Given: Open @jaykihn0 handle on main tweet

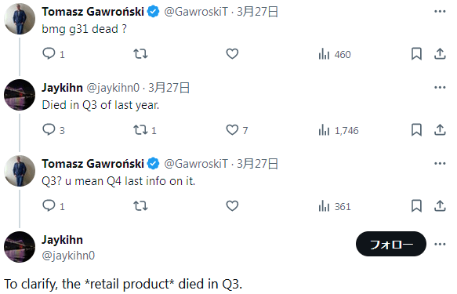Looking at the screenshot, I should coord(68,256).
